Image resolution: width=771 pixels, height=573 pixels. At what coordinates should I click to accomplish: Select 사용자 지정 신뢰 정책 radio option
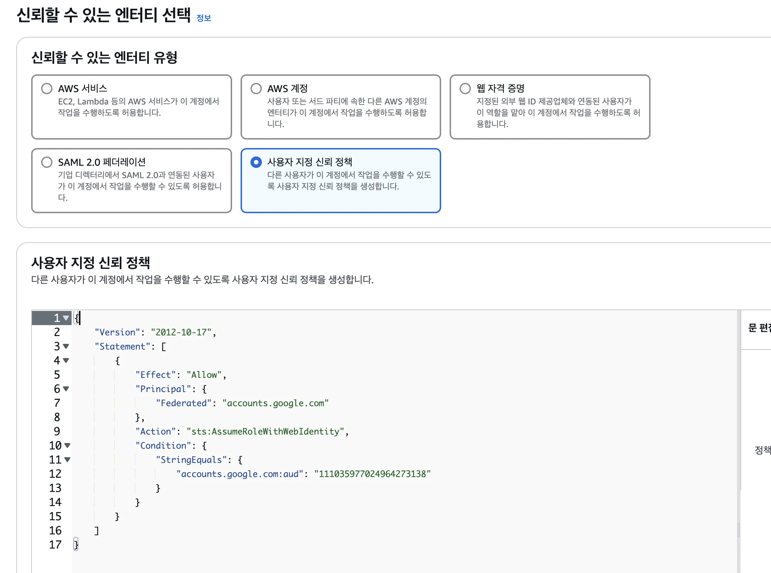click(x=256, y=162)
